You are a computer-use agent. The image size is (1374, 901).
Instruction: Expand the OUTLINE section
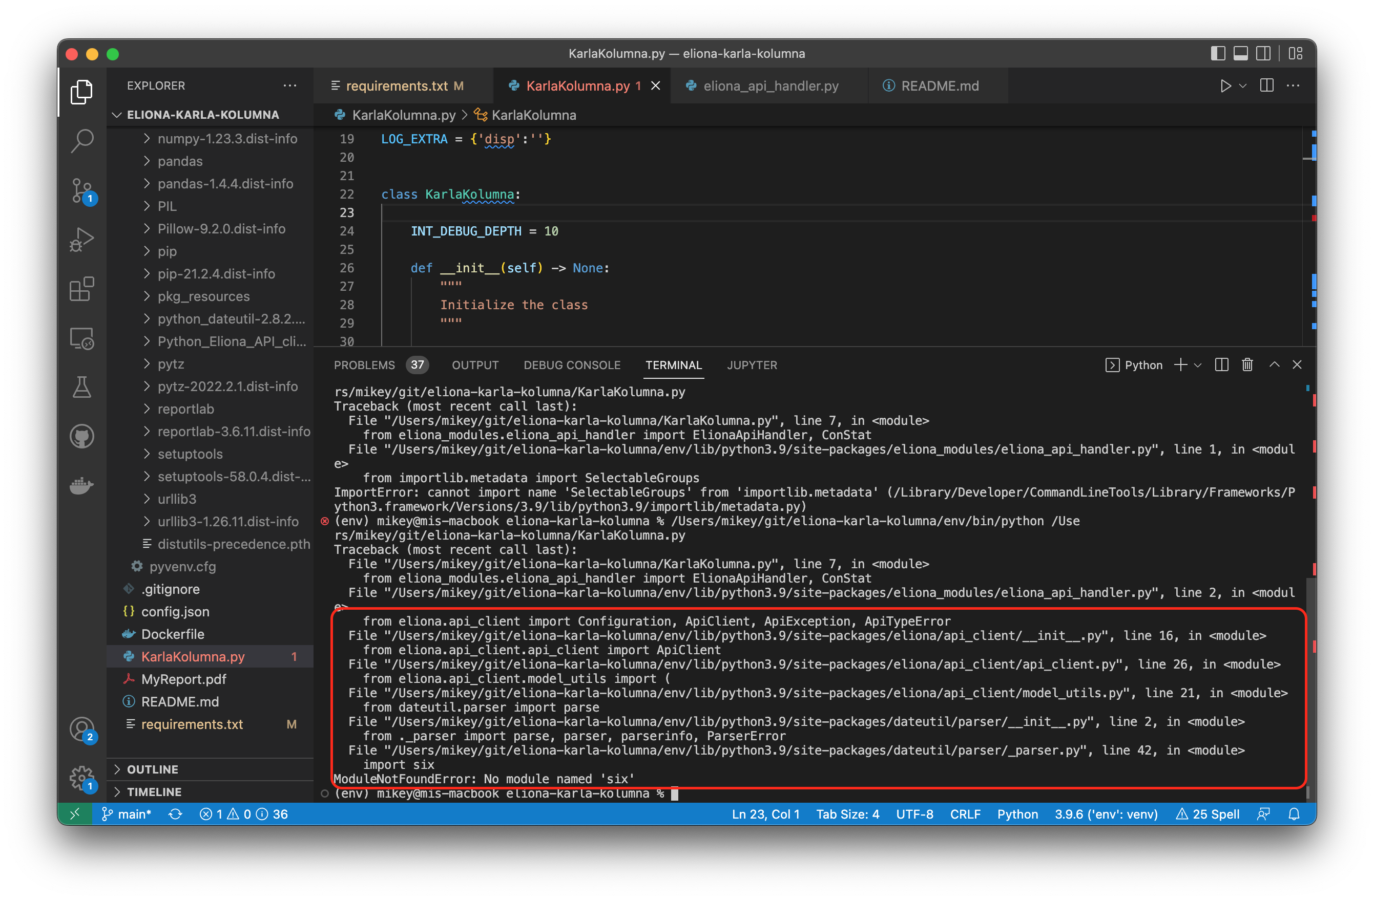tap(152, 769)
